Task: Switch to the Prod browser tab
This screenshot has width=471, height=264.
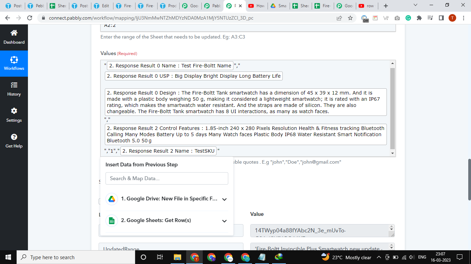Action: [168, 6]
